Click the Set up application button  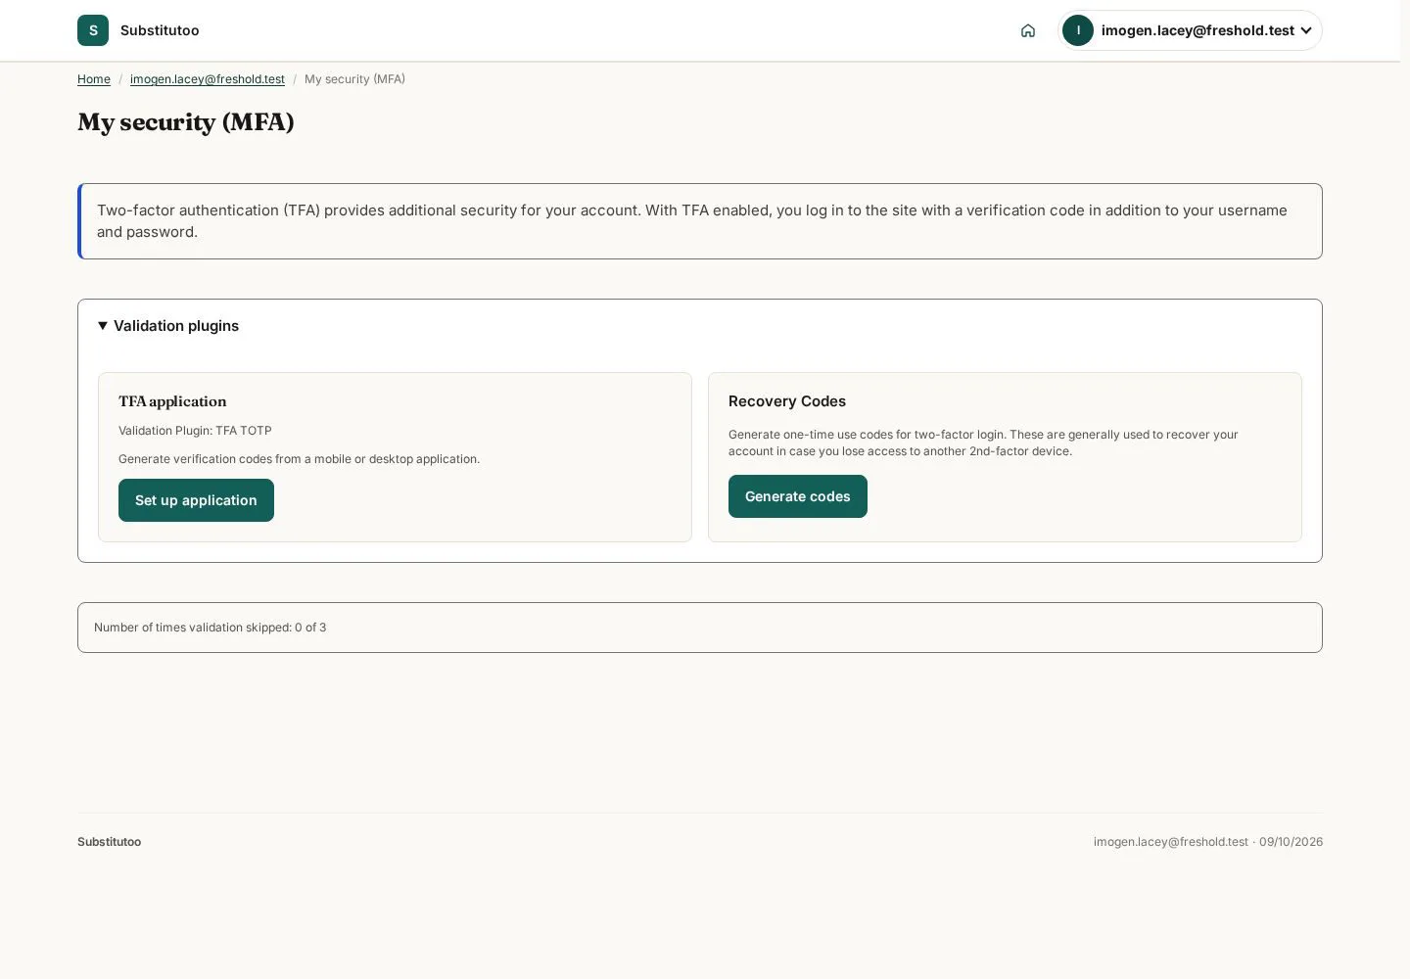tap(196, 500)
